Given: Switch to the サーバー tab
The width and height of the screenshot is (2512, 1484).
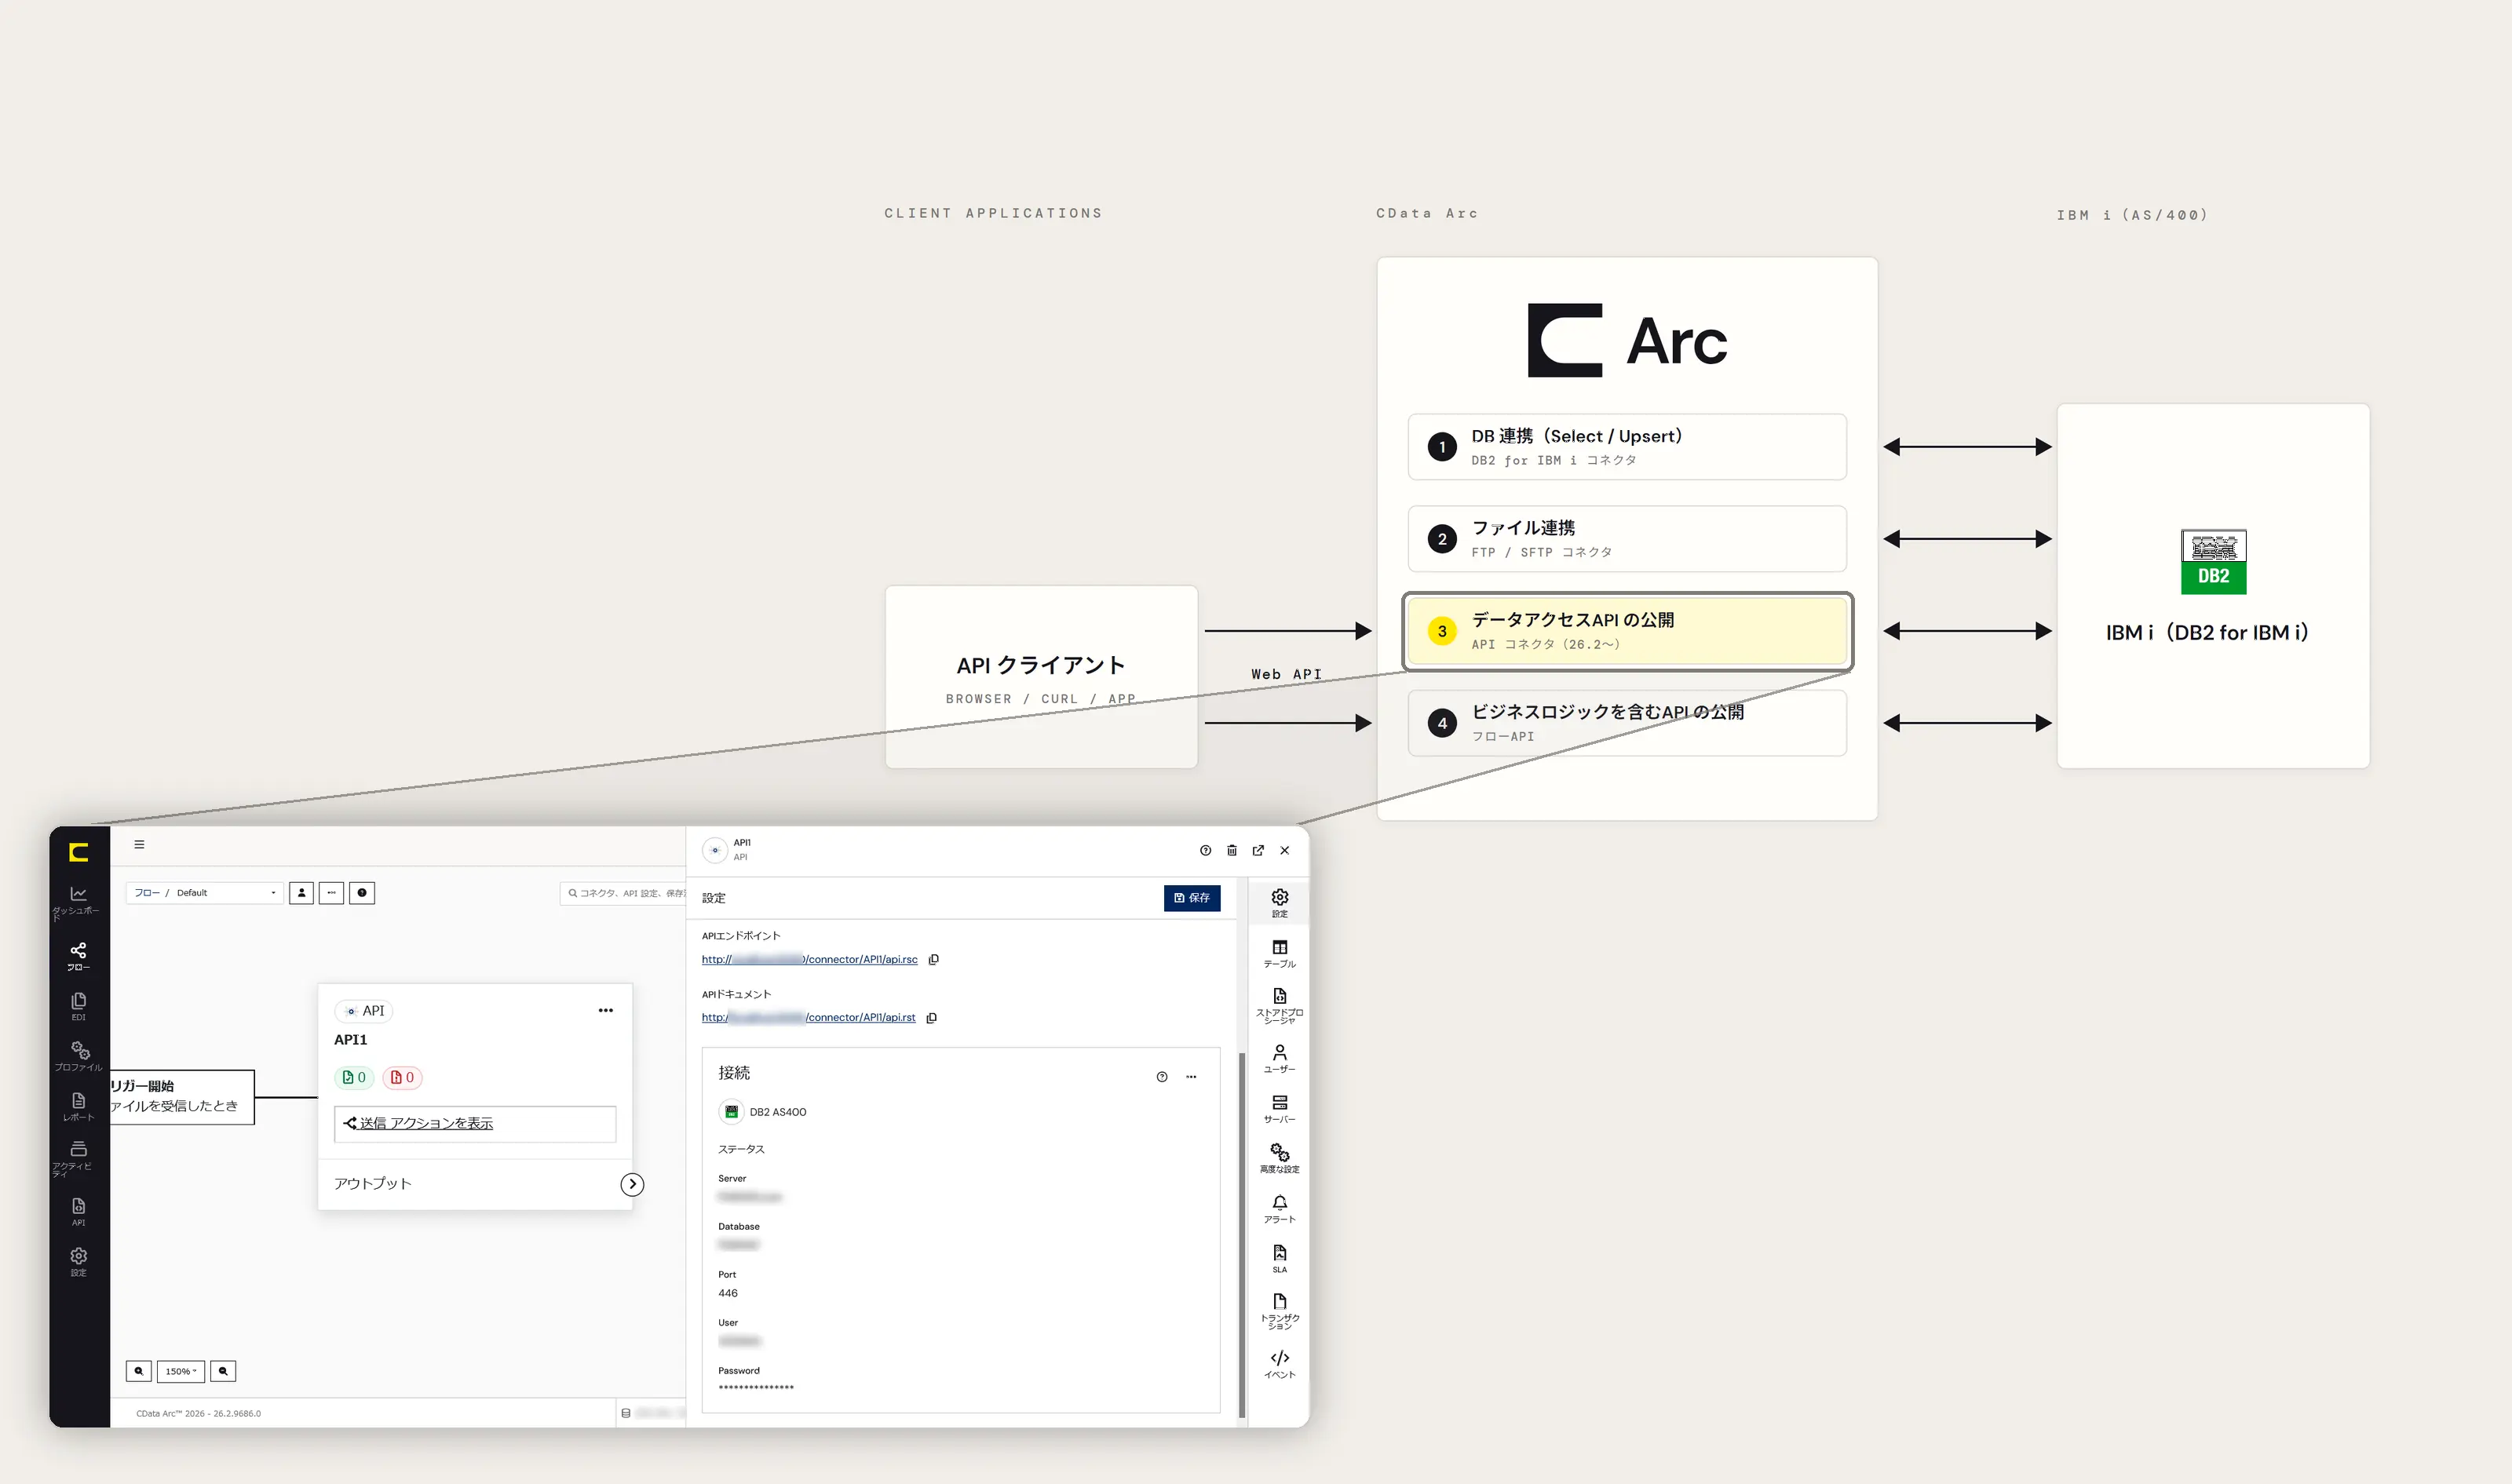Looking at the screenshot, I should click(1280, 1108).
